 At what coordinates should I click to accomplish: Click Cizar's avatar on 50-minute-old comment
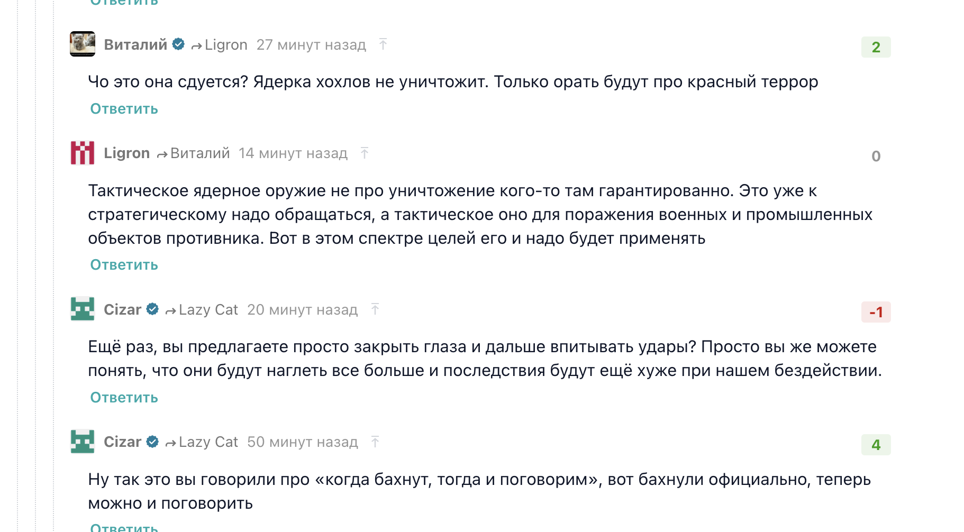click(x=83, y=442)
